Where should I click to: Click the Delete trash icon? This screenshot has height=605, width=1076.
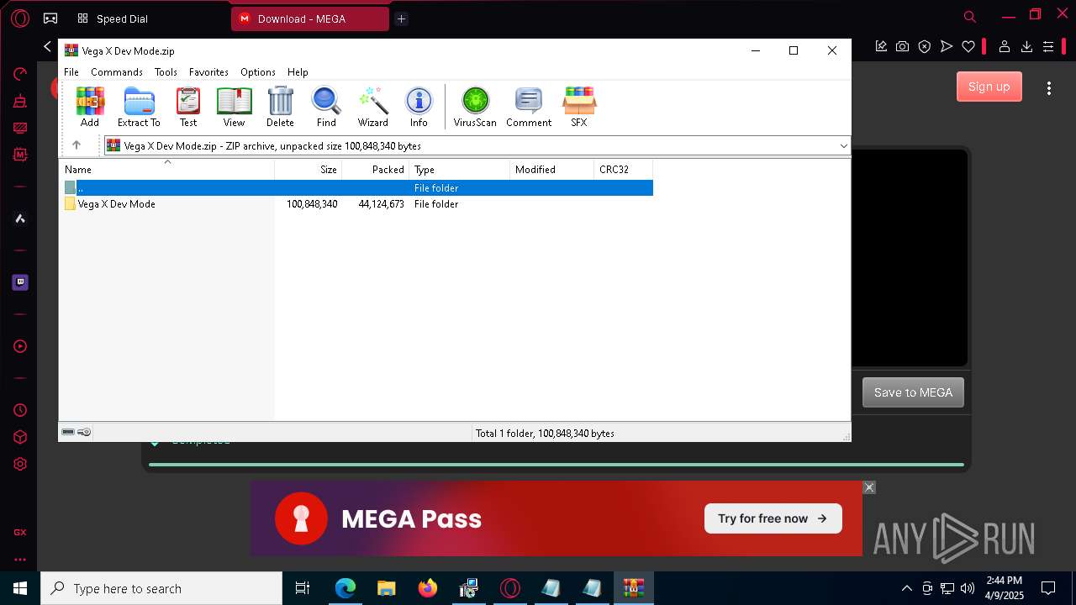(x=280, y=107)
